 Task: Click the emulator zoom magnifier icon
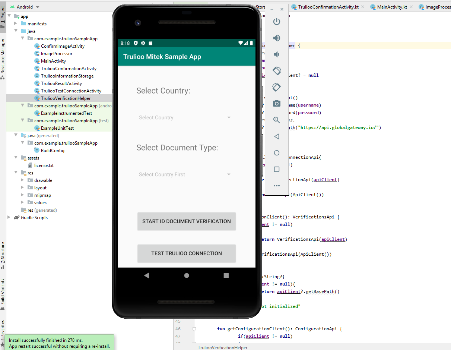(x=276, y=120)
